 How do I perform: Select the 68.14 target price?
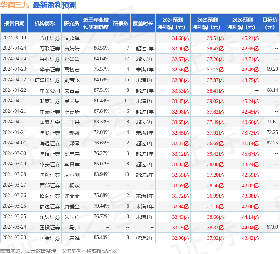272,90
